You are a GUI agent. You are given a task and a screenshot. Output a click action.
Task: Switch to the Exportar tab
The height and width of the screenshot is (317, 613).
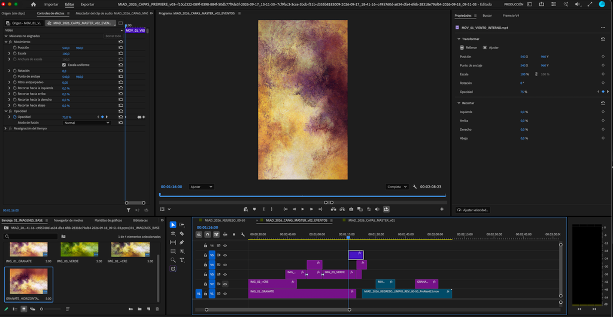87,4
